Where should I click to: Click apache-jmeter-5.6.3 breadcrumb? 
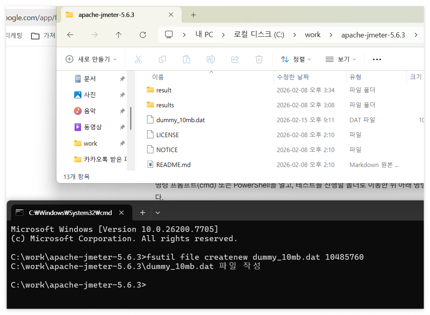[x=373, y=35]
